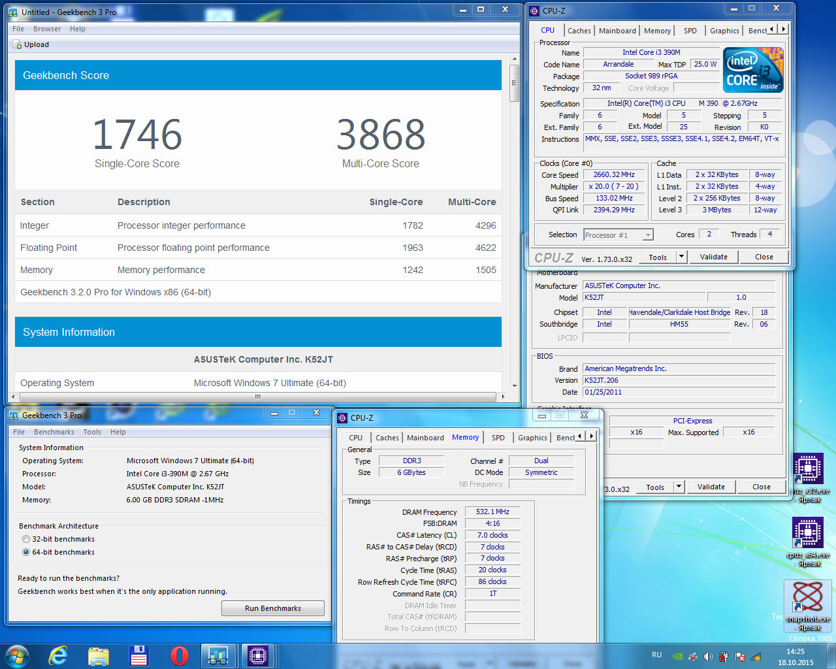Click the DRAM Frequency 532.1 MHz field
836x669 pixels.
[492, 512]
